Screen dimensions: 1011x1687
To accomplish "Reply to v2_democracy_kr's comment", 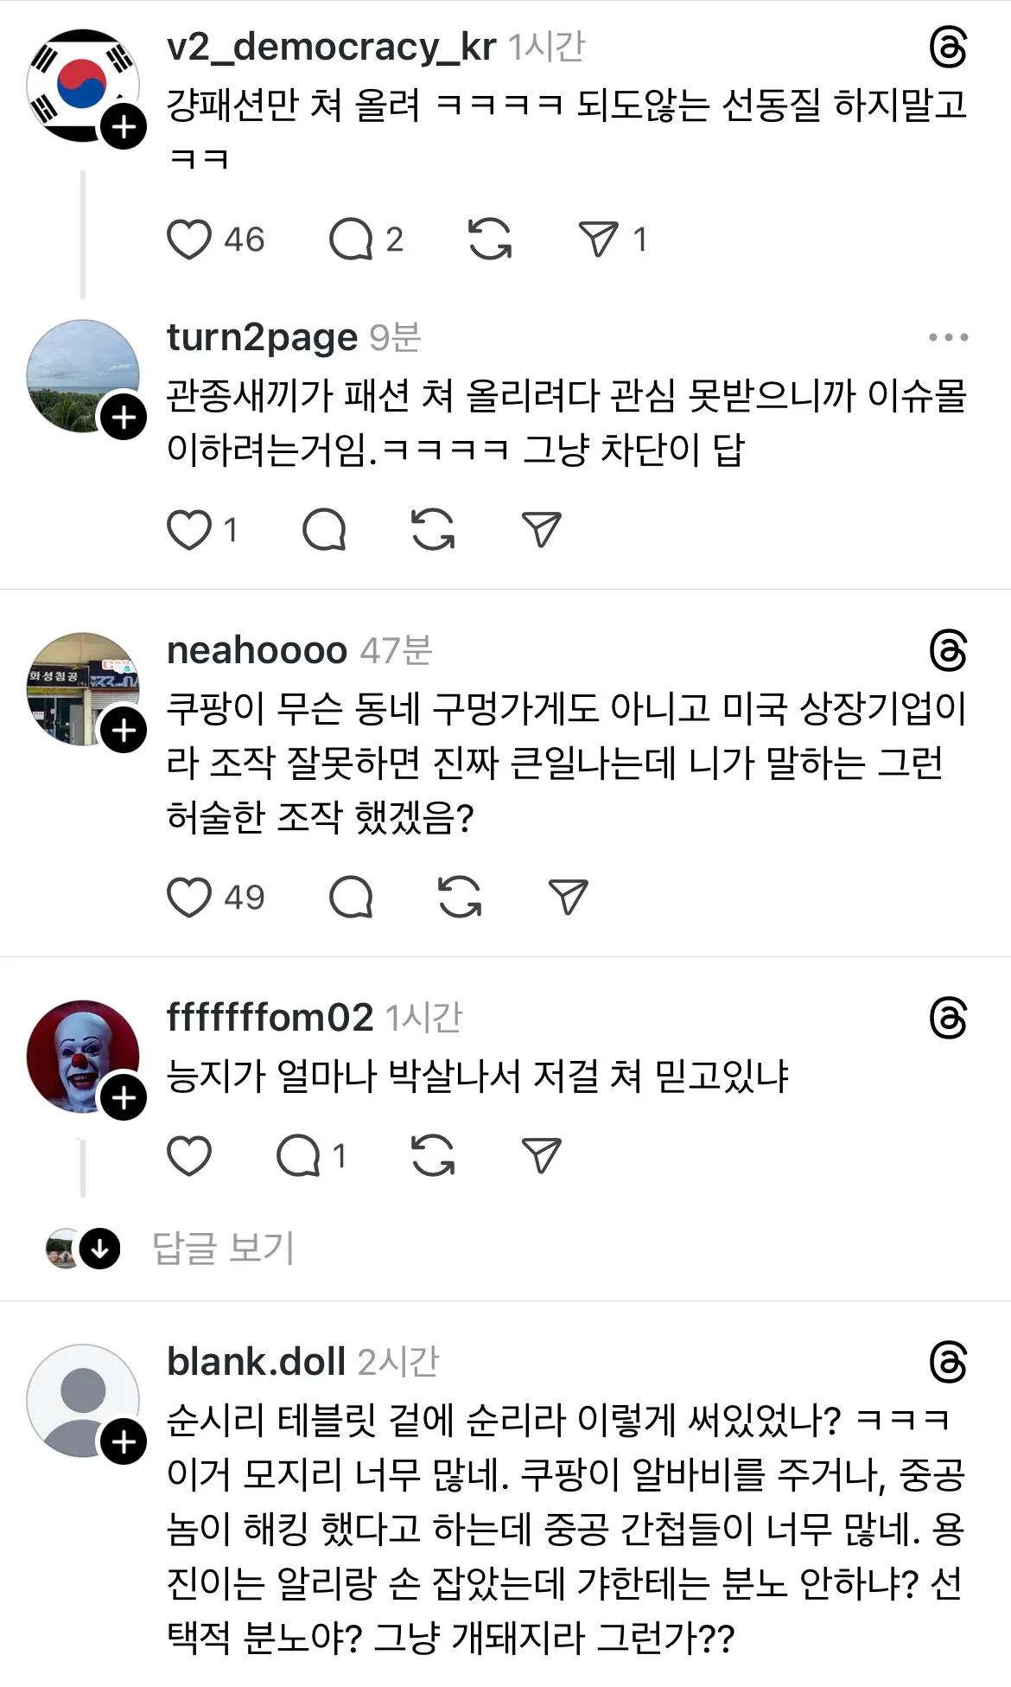I will click(351, 240).
